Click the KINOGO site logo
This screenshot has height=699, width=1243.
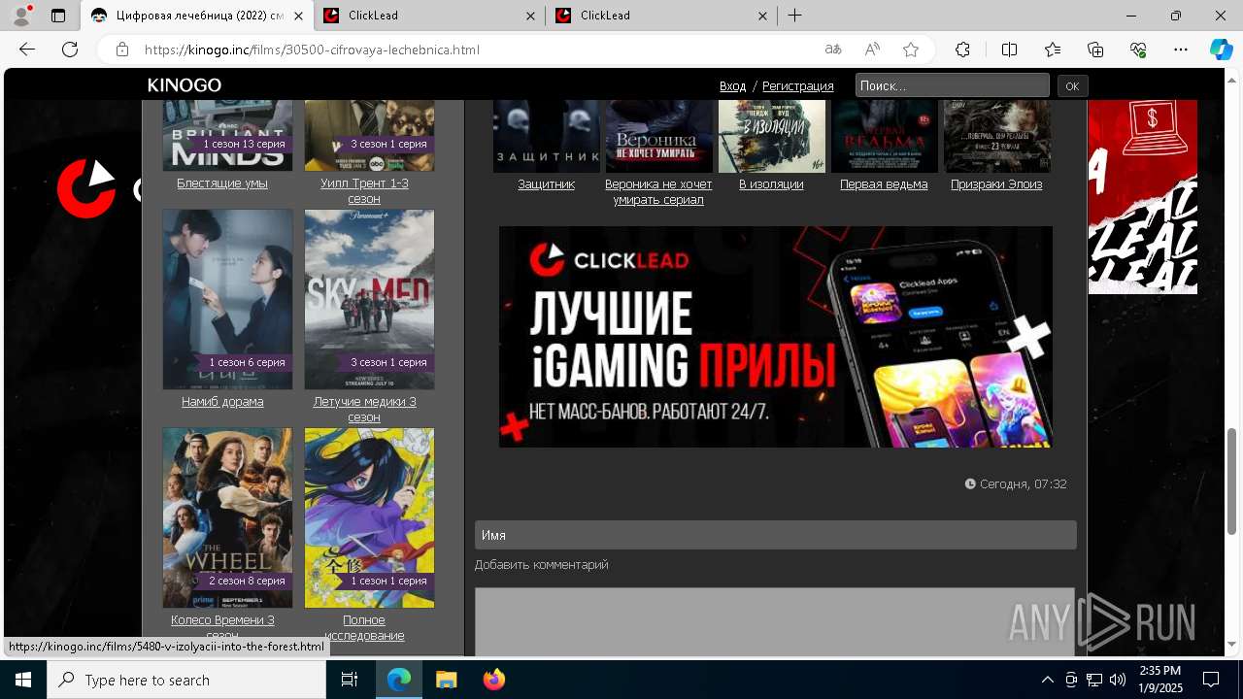[185, 85]
